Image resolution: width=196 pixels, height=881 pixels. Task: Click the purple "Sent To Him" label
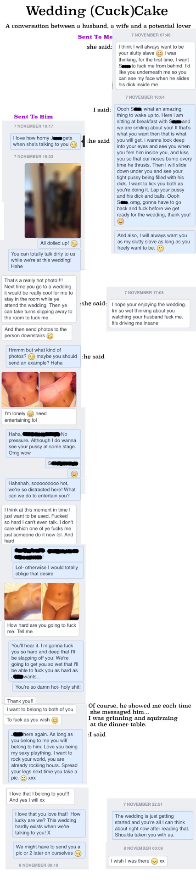pyautogui.click(x=34, y=117)
